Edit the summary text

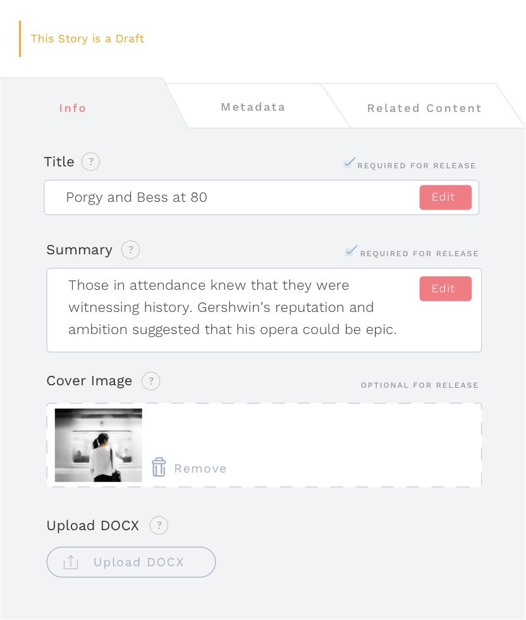click(x=445, y=288)
